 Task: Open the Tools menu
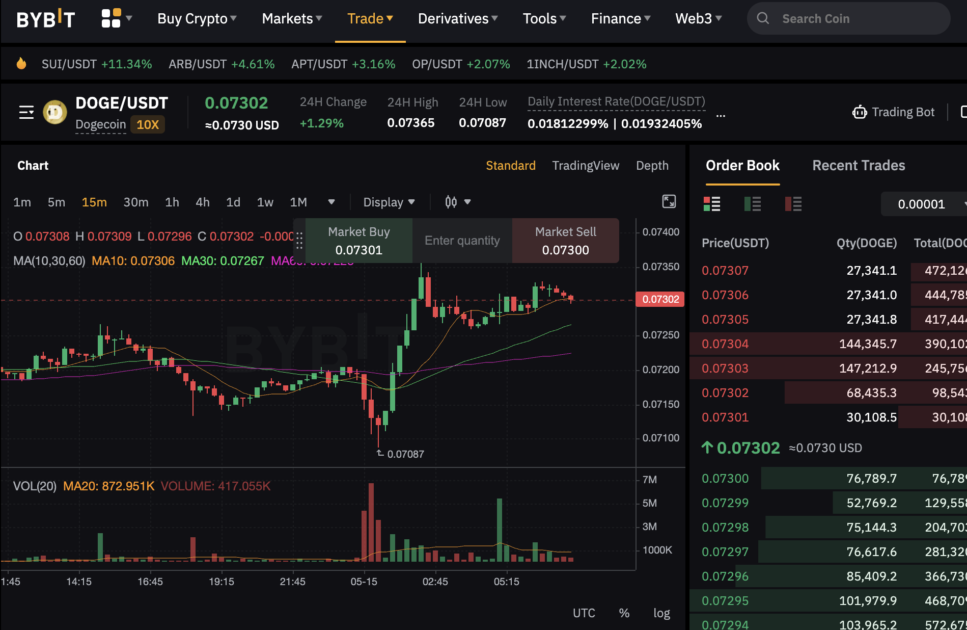click(x=544, y=19)
